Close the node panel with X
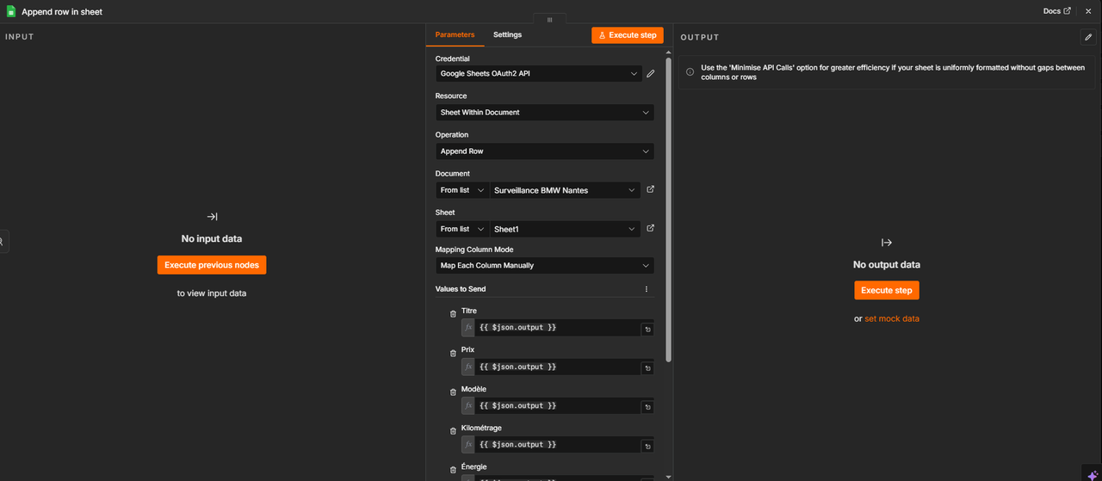Image resolution: width=1102 pixels, height=481 pixels. coord(1088,11)
